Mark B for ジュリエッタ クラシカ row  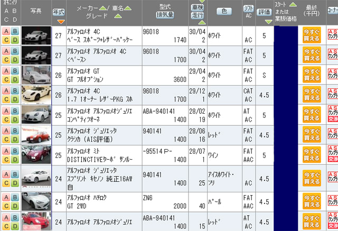[x=15, y=131]
